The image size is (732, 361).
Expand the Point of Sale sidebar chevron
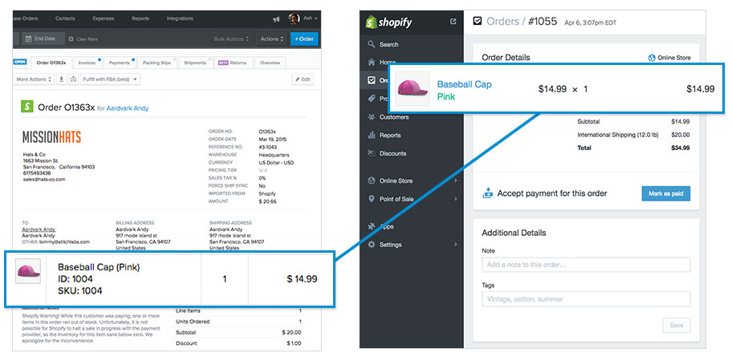(455, 199)
